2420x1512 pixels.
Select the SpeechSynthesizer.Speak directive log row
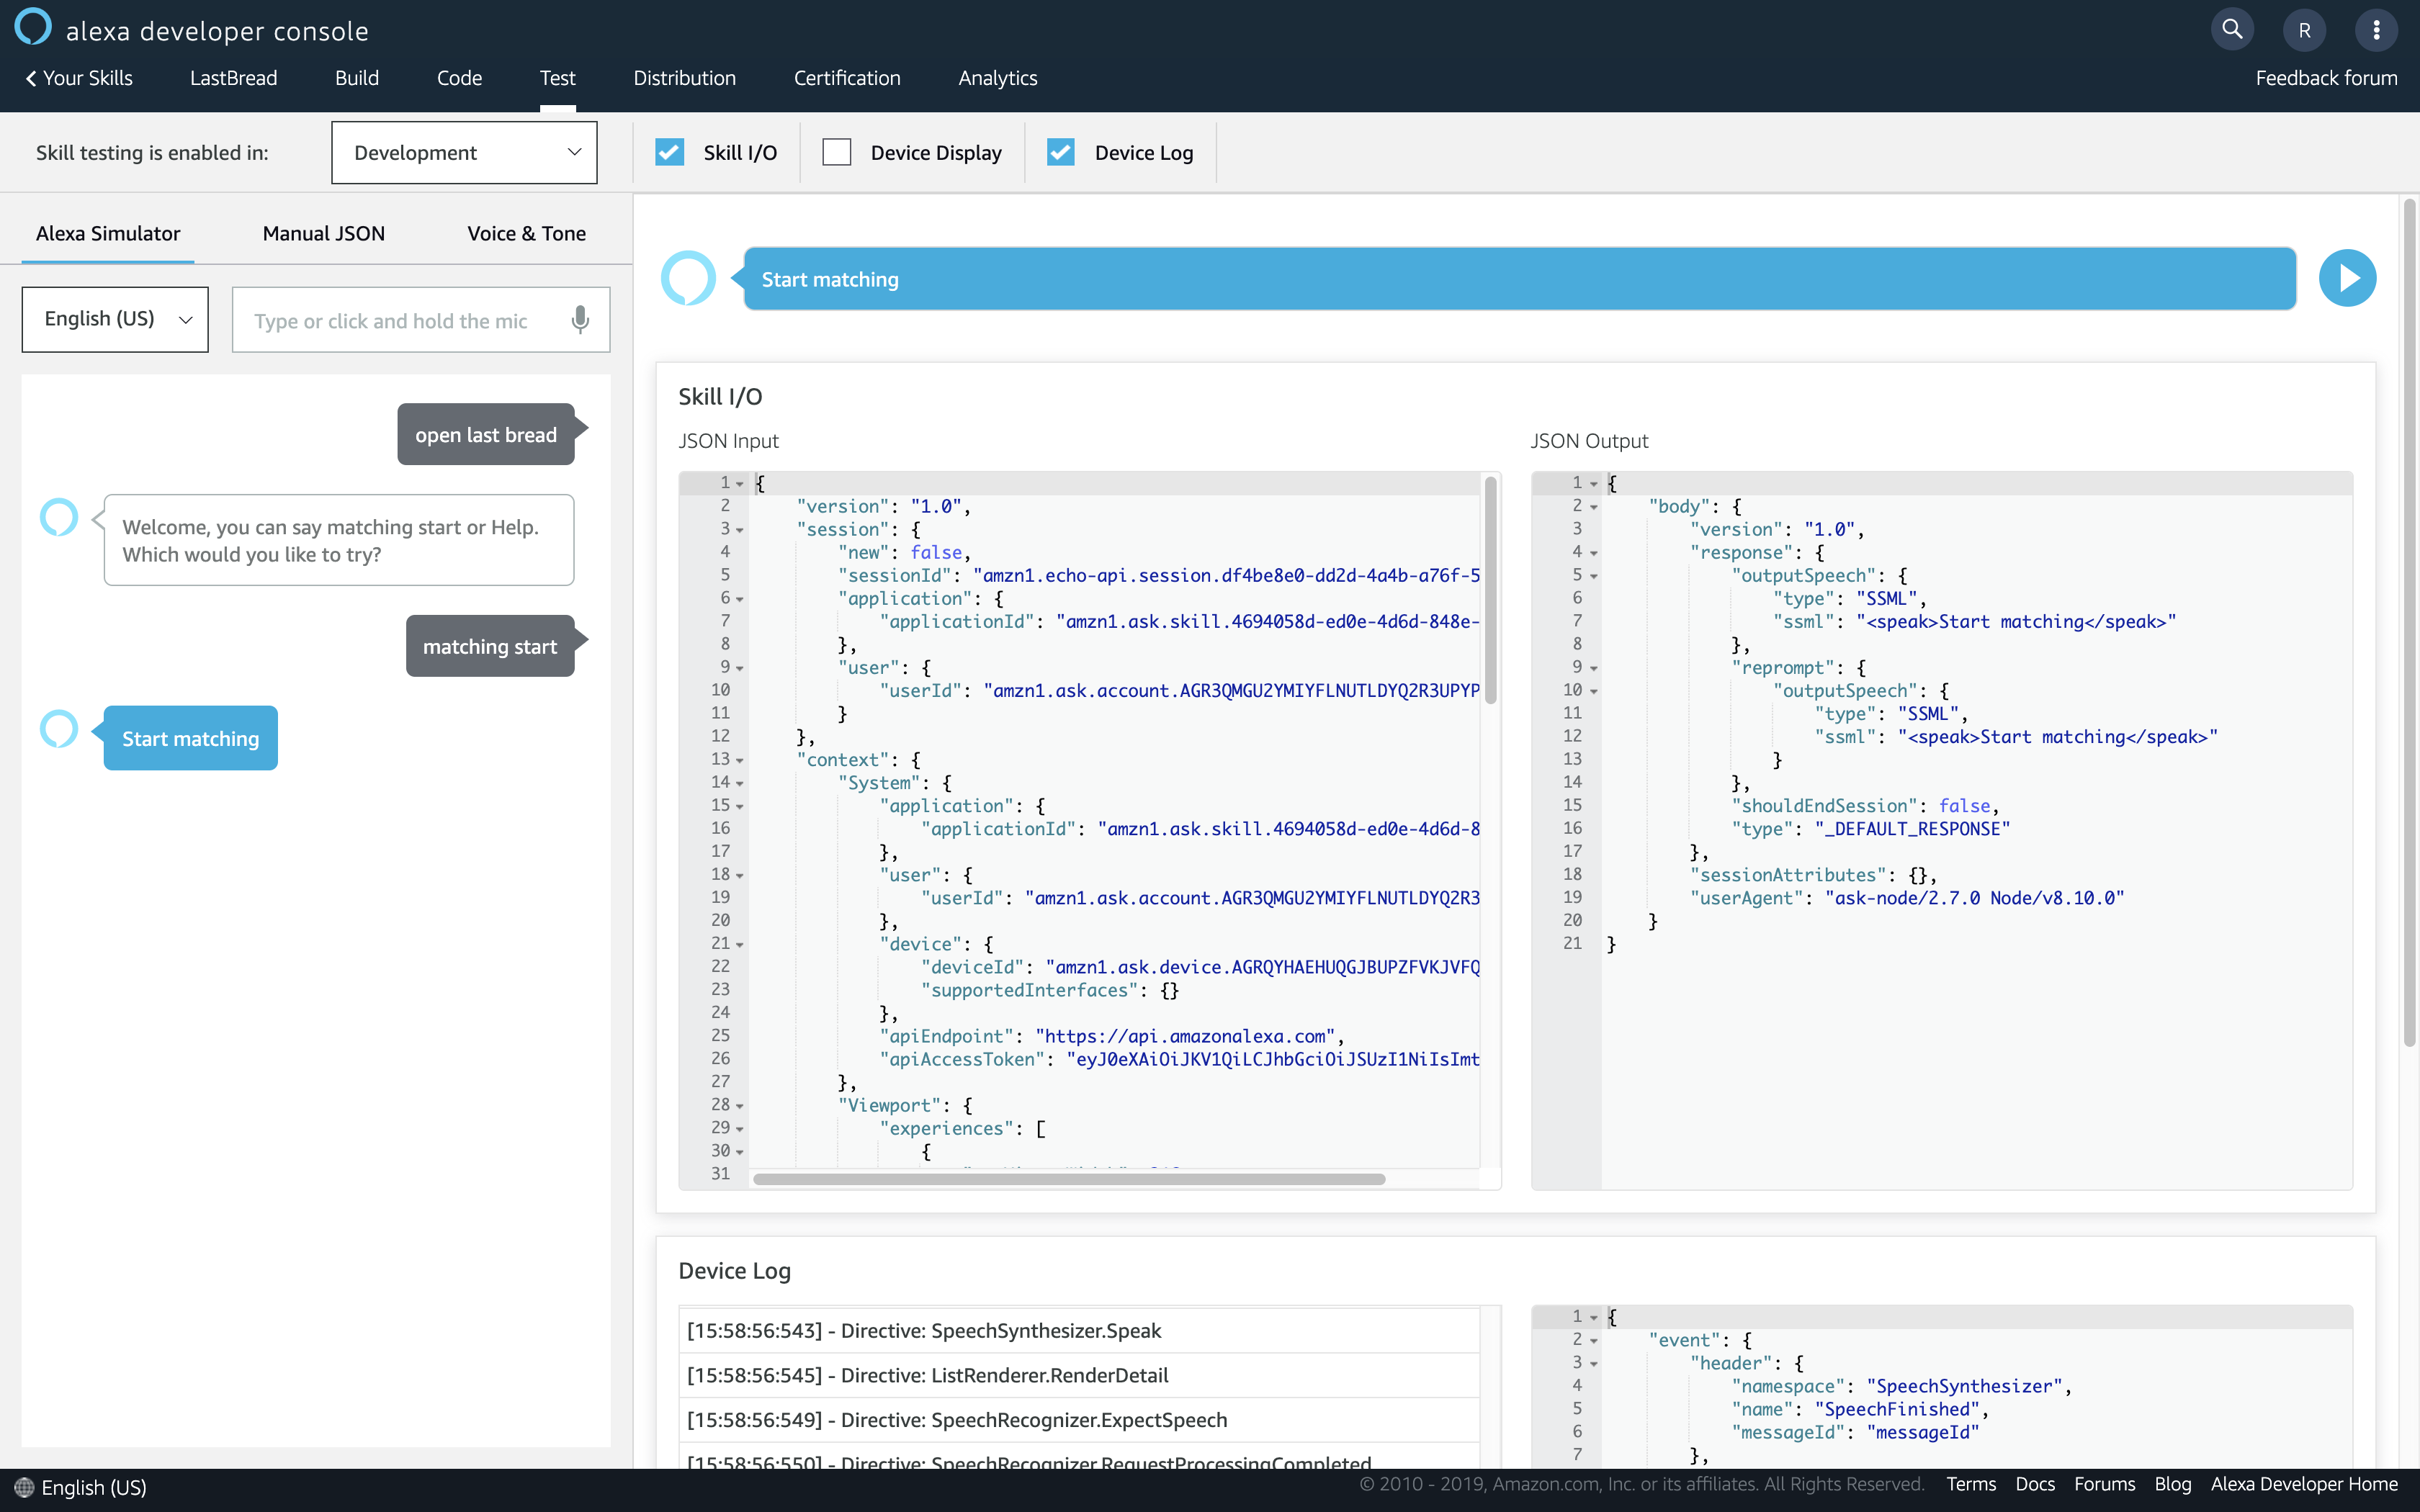pyautogui.click(x=1078, y=1330)
